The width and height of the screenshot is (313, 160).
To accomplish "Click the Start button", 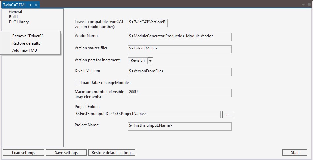I will point(295,153).
